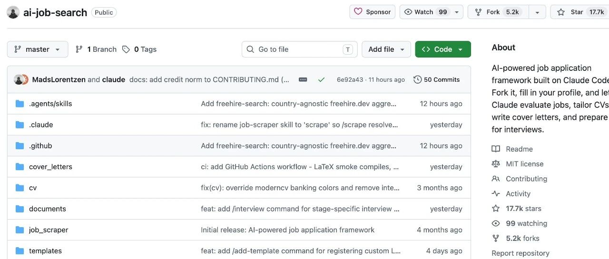Open the Fork dropdown arrow
Image resolution: width=609 pixels, height=259 pixels.
(537, 12)
